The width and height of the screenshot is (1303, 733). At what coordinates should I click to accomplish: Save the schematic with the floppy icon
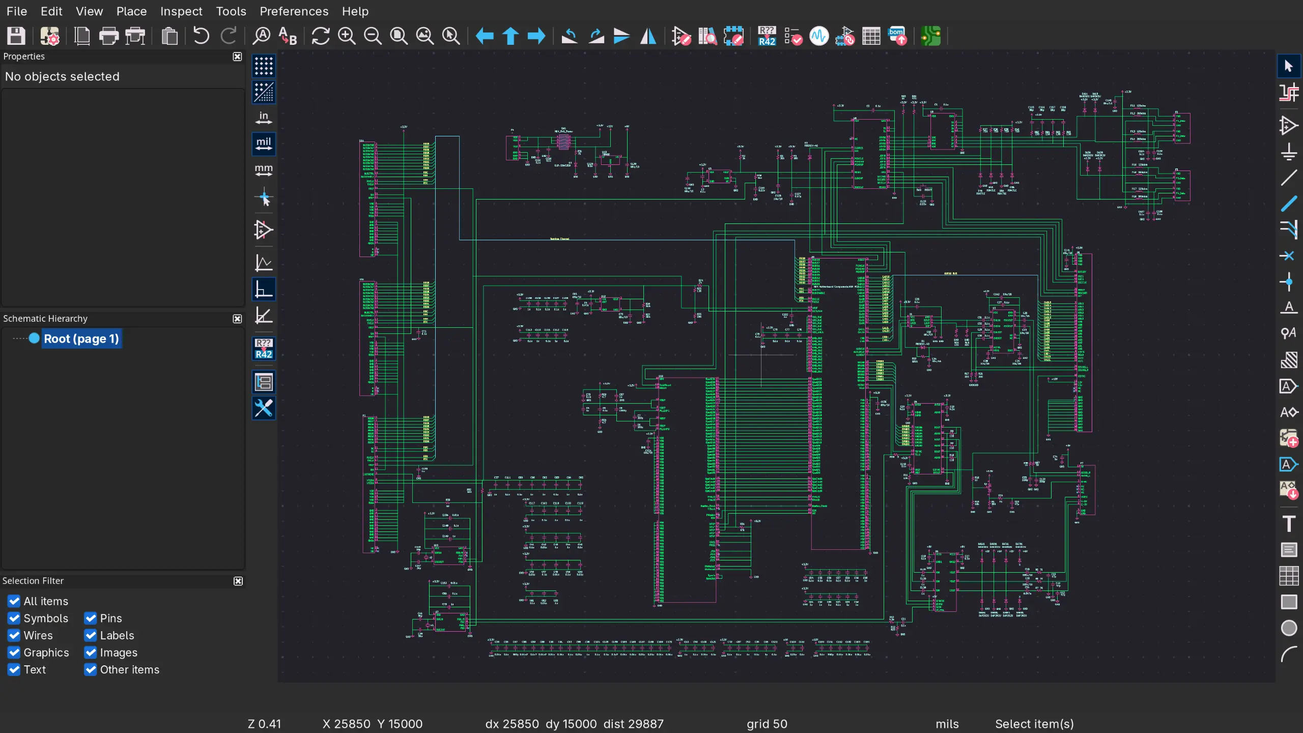pos(16,36)
